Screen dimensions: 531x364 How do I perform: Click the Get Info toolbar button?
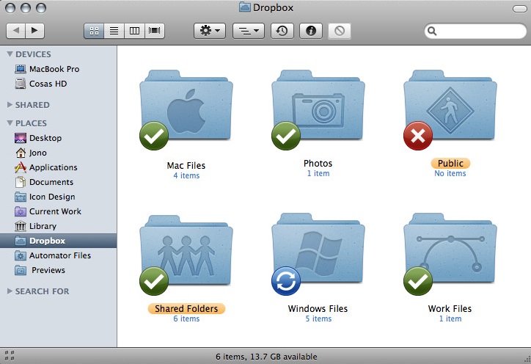[311, 31]
